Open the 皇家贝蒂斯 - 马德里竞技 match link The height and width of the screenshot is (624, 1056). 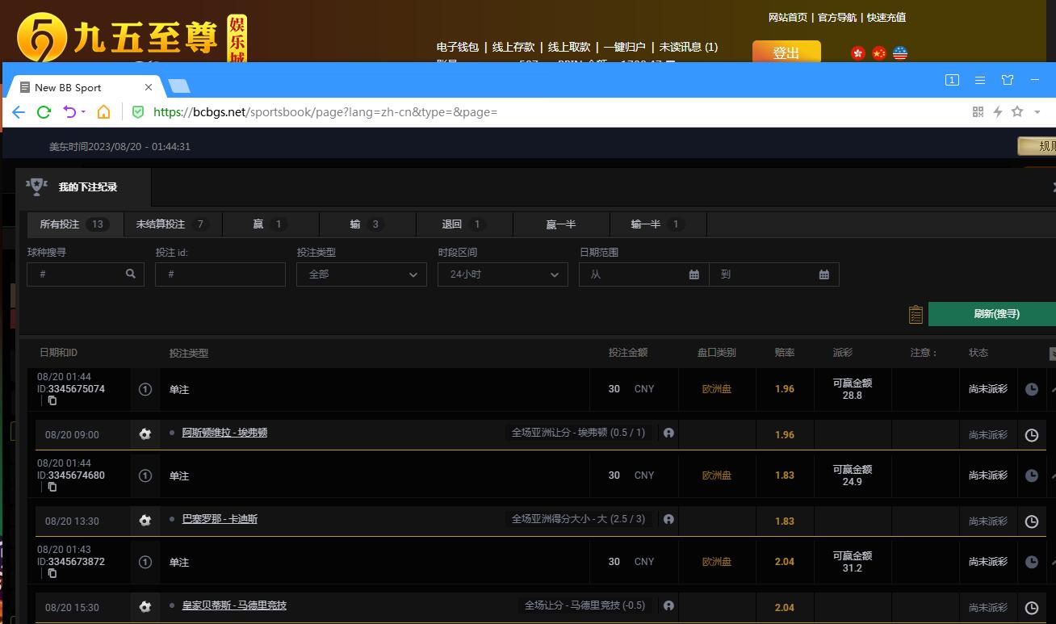(234, 605)
